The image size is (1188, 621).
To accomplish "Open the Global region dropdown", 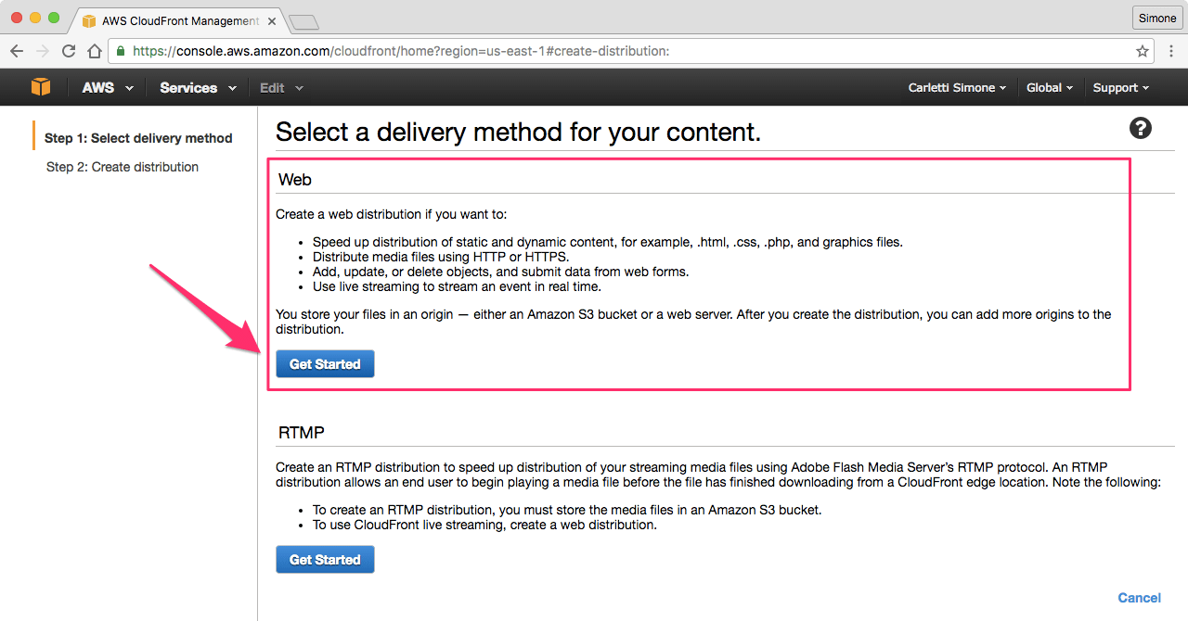I will tap(1049, 87).
